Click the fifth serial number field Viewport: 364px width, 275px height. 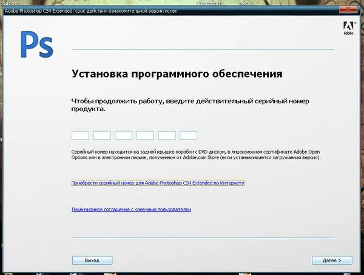[x=167, y=135]
